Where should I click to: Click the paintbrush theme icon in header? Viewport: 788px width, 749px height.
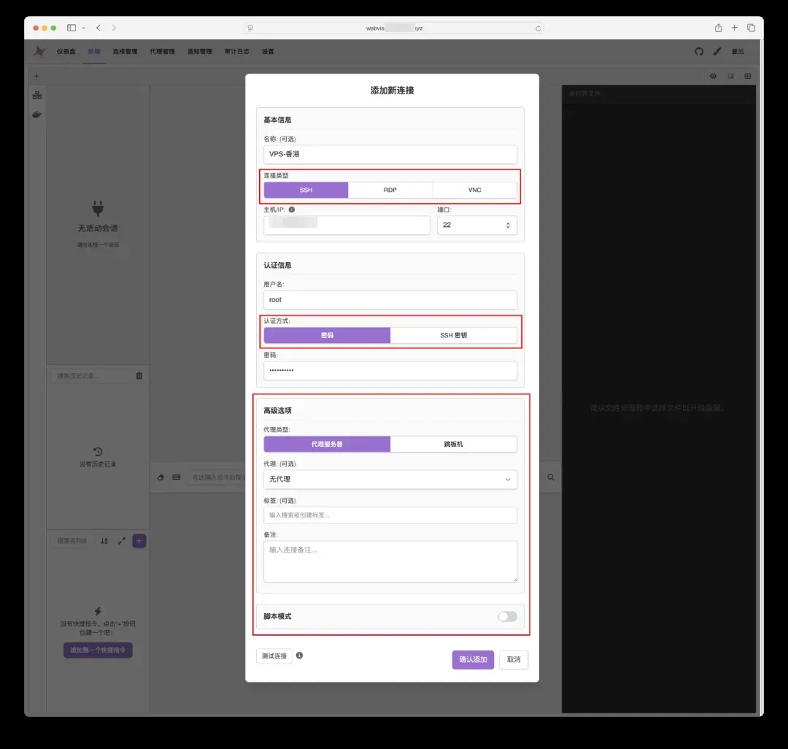[716, 52]
